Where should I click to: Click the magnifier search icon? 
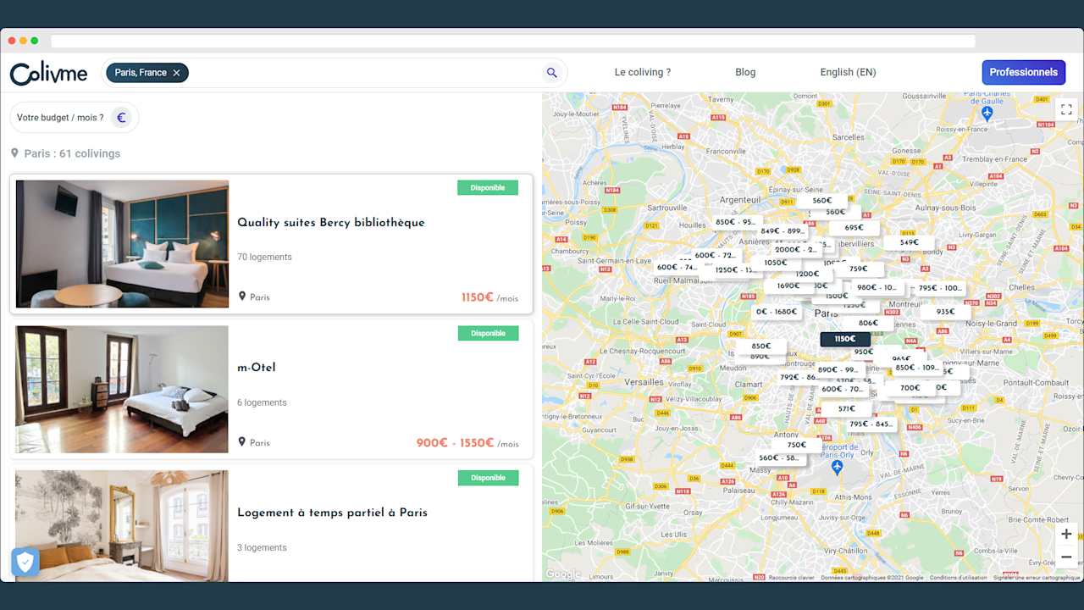[x=552, y=73]
